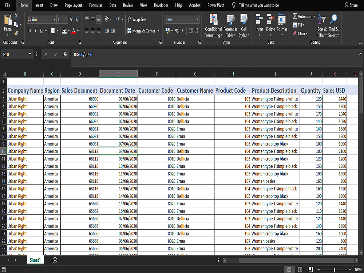364x273 pixels.
Task: Set Middle Align vertical alignment
Action: click(92, 19)
